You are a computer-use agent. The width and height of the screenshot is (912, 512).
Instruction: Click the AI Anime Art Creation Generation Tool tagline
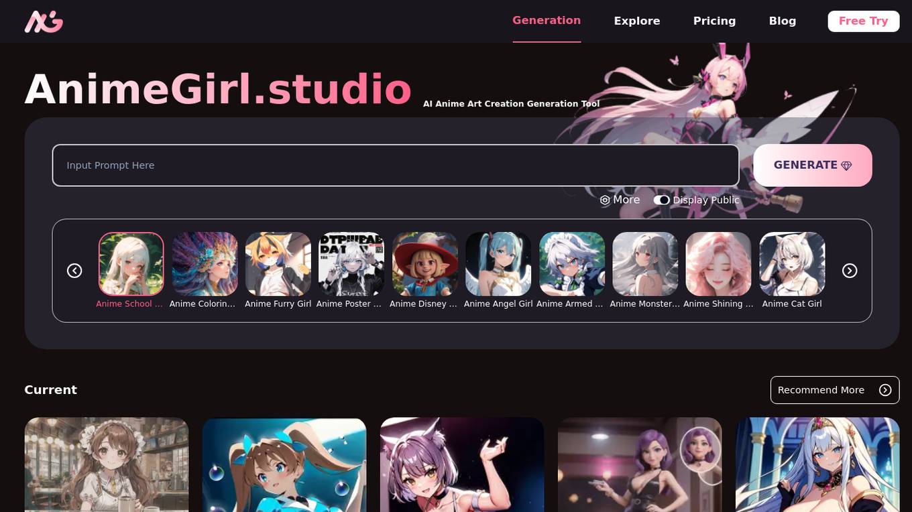pyautogui.click(x=511, y=104)
